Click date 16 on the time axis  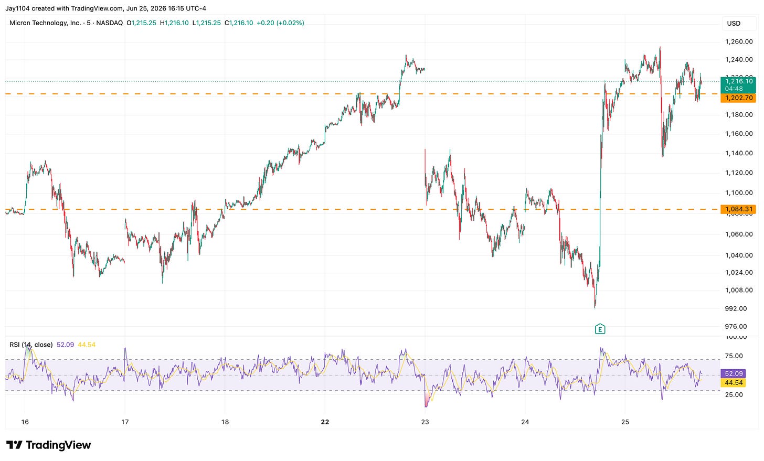point(25,422)
